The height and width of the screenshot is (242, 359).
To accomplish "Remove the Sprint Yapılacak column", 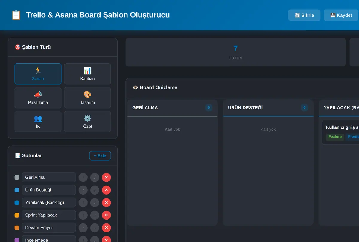I will point(107,215).
